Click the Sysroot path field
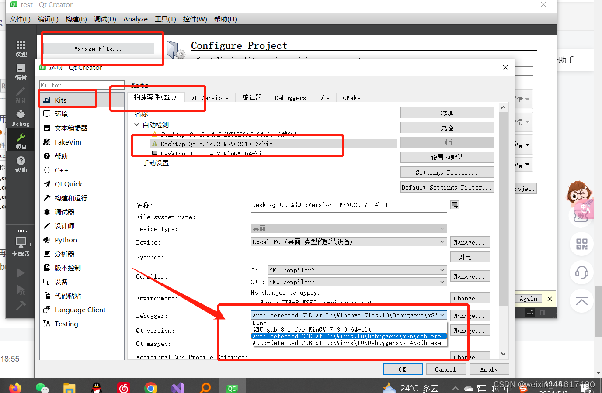Image resolution: width=602 pixels, height=393 pixels. (x=349, y=256)
